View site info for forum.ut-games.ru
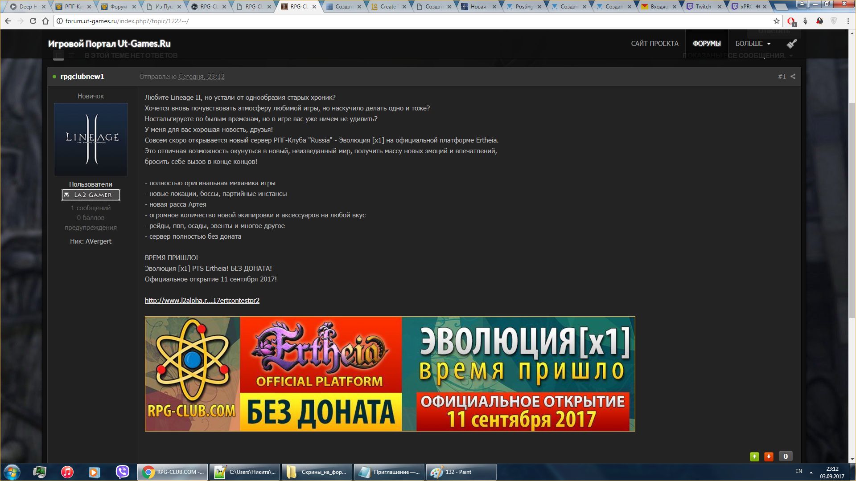Image resolution: width=856 pixels, height=481 pixels. point(60,21)
